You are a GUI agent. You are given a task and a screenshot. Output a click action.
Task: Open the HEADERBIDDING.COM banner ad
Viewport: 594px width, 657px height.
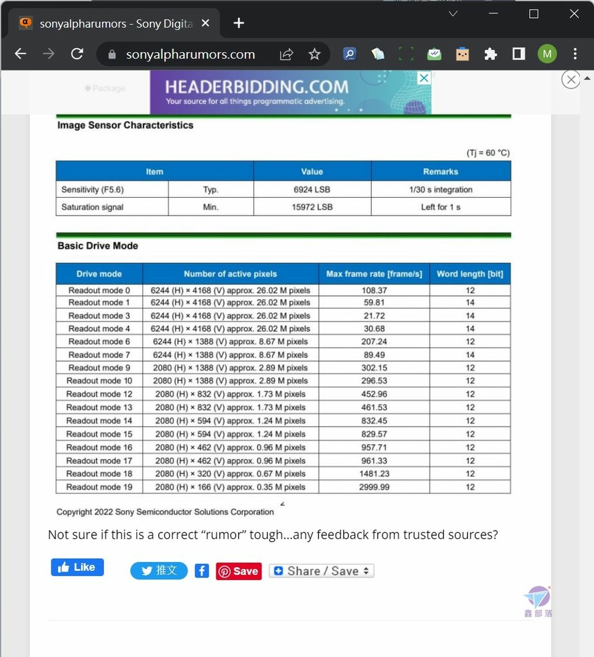click(291, 92)
